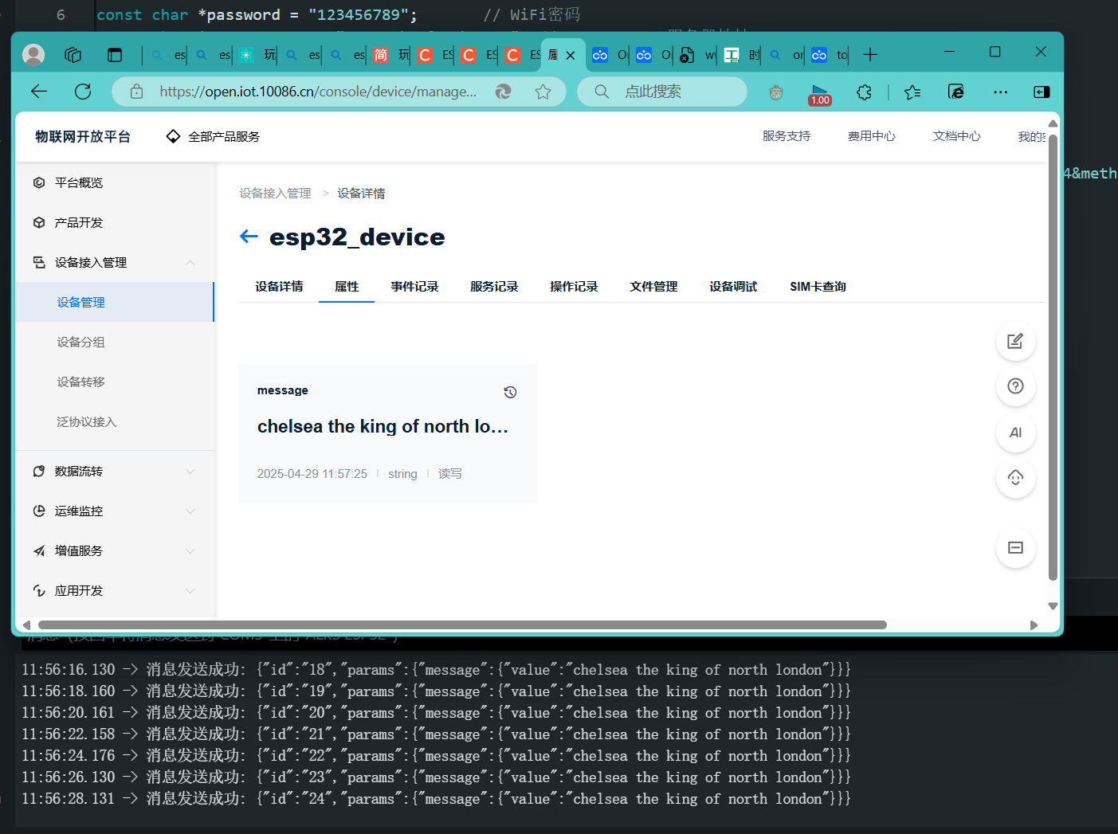Switch to the 操作记录 tab
The height and width of the screenshot is (834, 1118).
[574, 286]
